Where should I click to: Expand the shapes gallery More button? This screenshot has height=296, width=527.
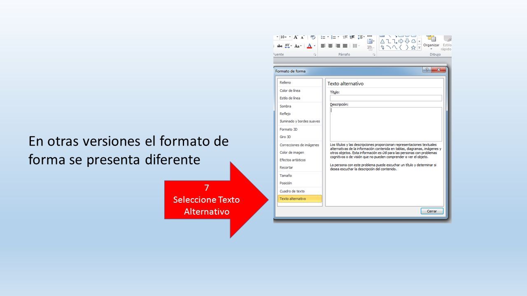click(x=420, y=47)
